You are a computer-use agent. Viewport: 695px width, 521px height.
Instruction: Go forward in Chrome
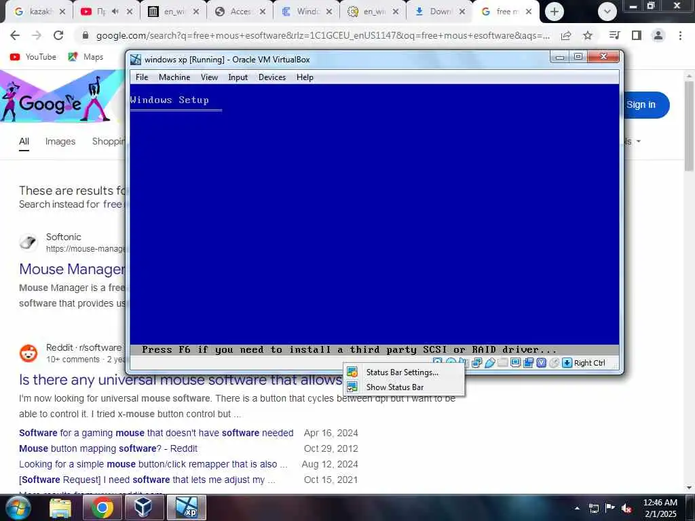[37, 35]
